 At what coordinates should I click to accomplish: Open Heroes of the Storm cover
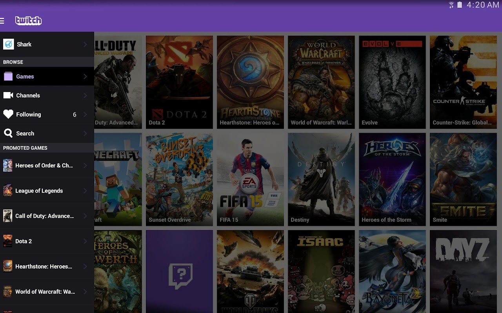pyautogui.click(x=392, y=180)
